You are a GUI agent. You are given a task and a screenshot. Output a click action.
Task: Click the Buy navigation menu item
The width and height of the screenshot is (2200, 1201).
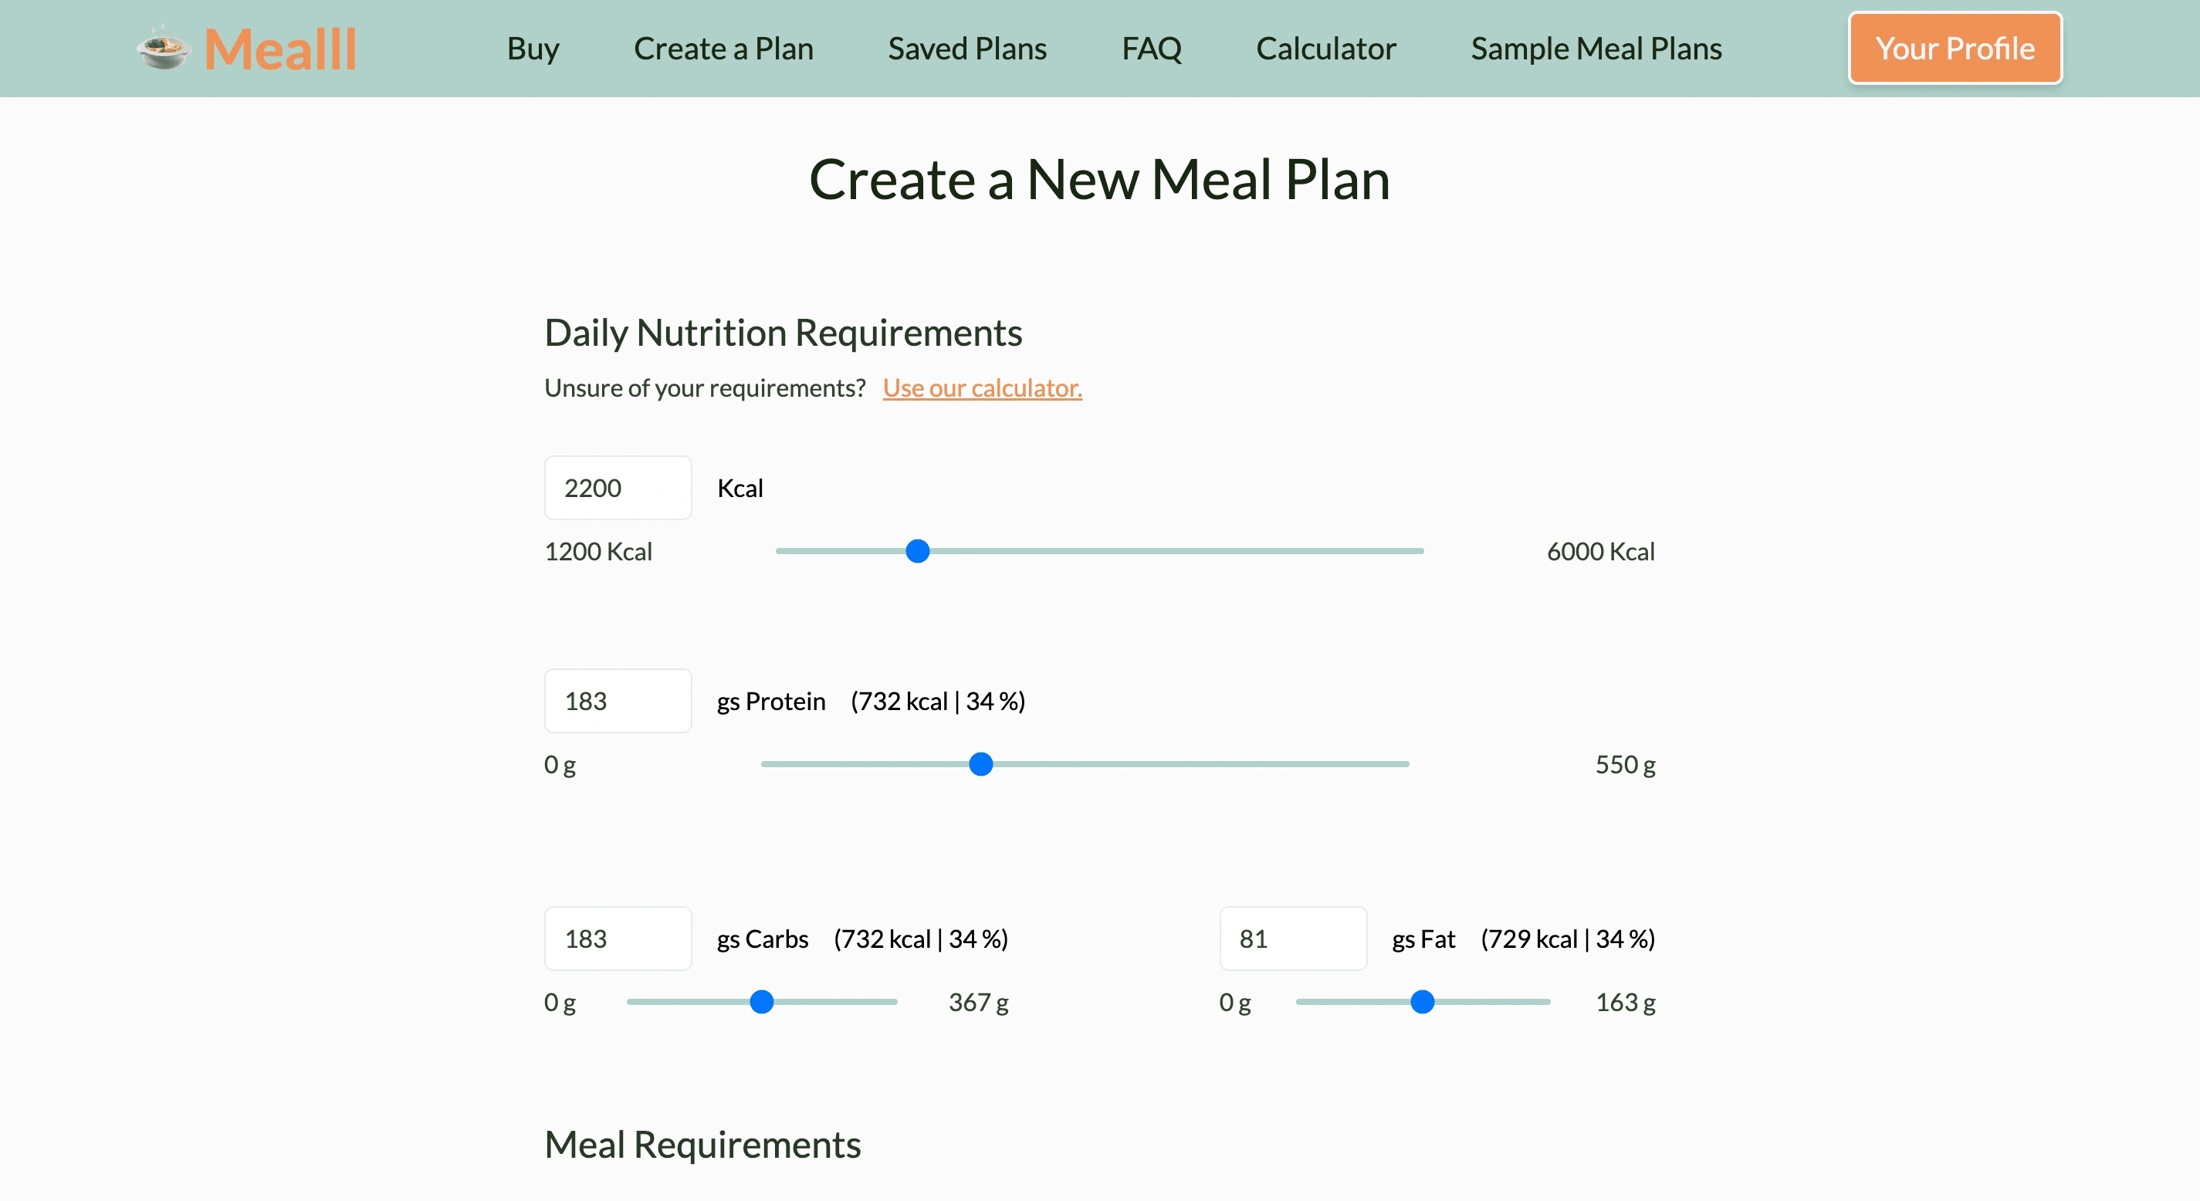click(533, 47)
